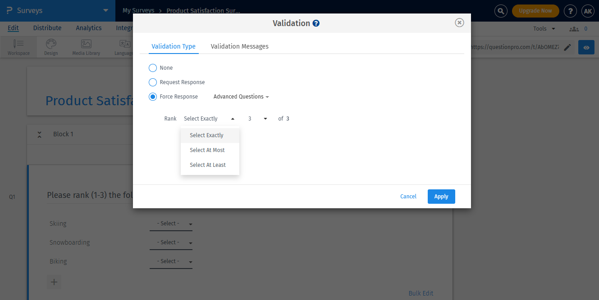This screenshot has height=300, width=599.
Task: Select the Design icon in the toolbar
Action: tap(50, 47)
